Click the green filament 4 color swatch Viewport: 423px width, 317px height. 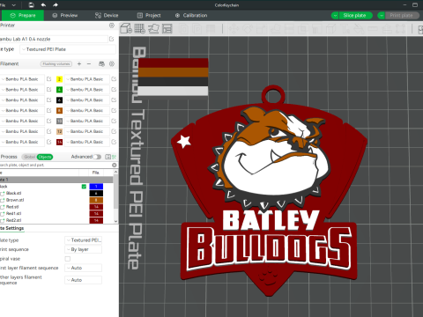pos(59,89)
